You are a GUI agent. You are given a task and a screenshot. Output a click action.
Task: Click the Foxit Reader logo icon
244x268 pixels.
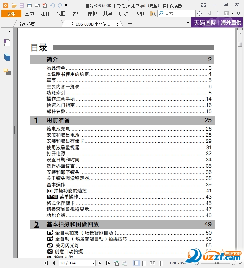pyautogui.click(x=6, y=5)
